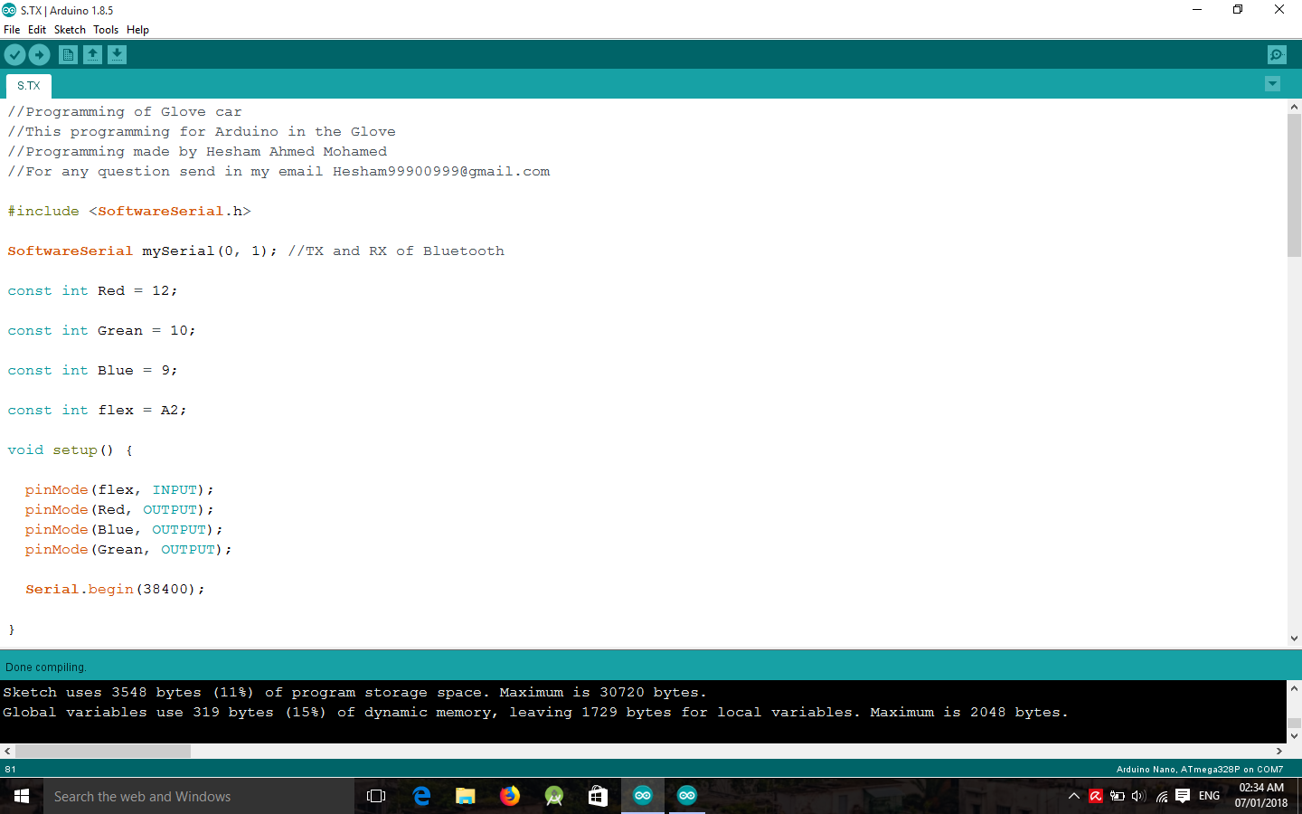Open Firefox from the taskbar
This screenshot has width=1302, height=814.
(509, 796)
